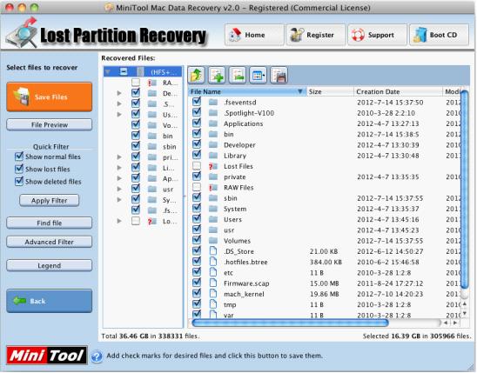Open the Register tab button
Image resolution: width=477 pixels, height=373 pixels.
click(316, 35)
